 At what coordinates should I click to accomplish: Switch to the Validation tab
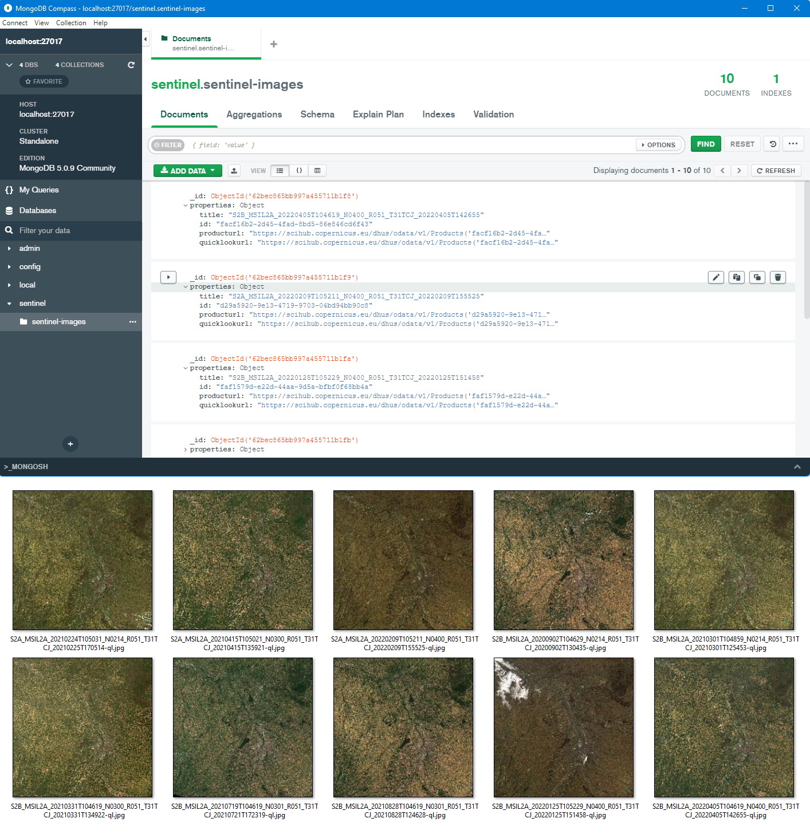(494, 114)
